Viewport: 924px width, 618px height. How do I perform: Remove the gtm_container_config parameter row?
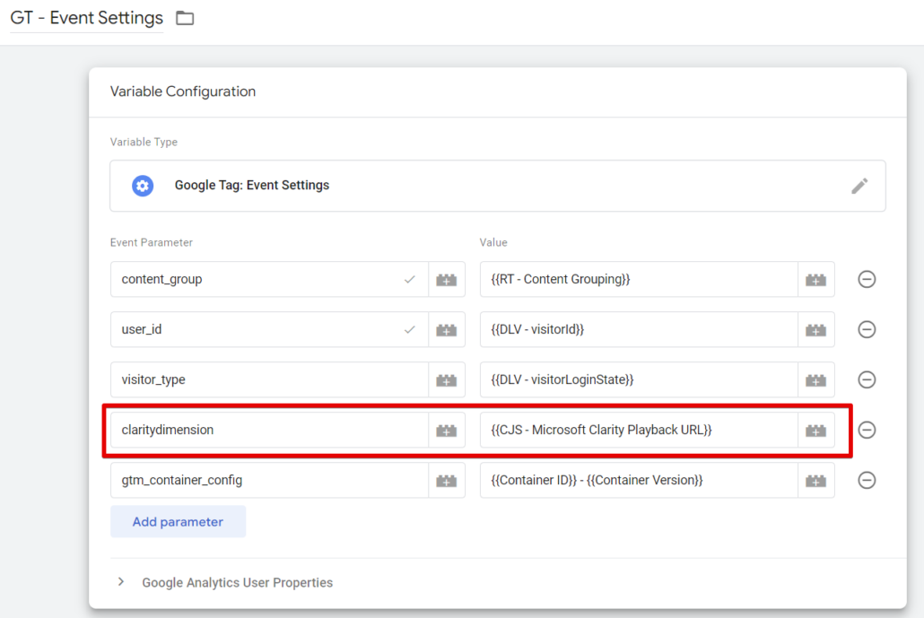pos(867,480)
